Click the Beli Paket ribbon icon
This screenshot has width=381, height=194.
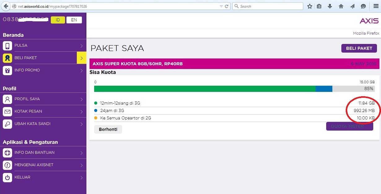7,58
